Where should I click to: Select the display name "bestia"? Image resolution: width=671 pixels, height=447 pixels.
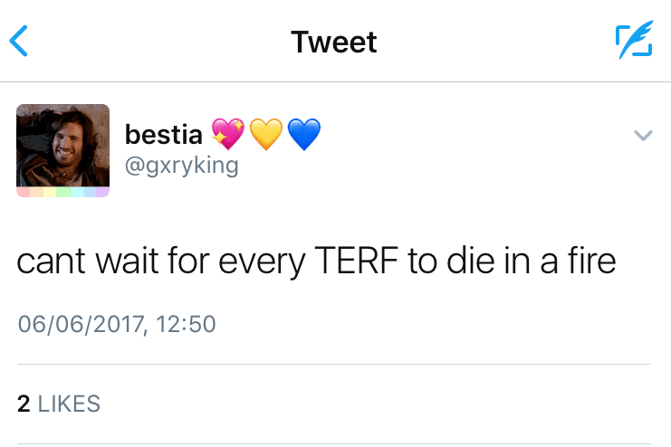[164, 136]
